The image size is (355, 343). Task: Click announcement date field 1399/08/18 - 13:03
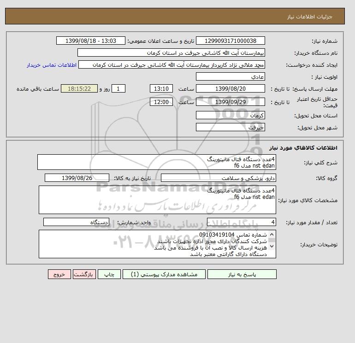tap(91, 41)
